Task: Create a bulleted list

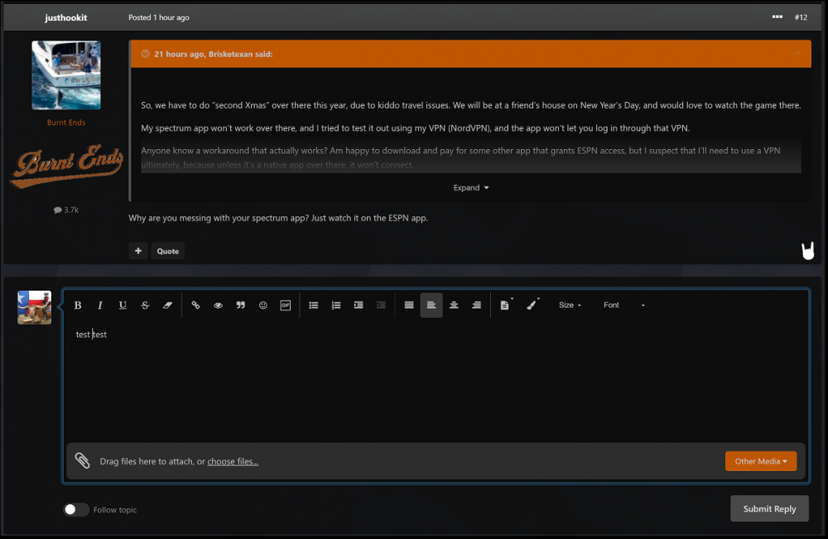Action: point(313,305)
